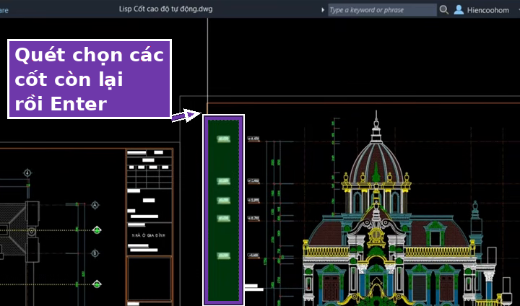Open the Hiencoohom account name
The height and width of the screenshot is (306, 520).
pos(487,10)
